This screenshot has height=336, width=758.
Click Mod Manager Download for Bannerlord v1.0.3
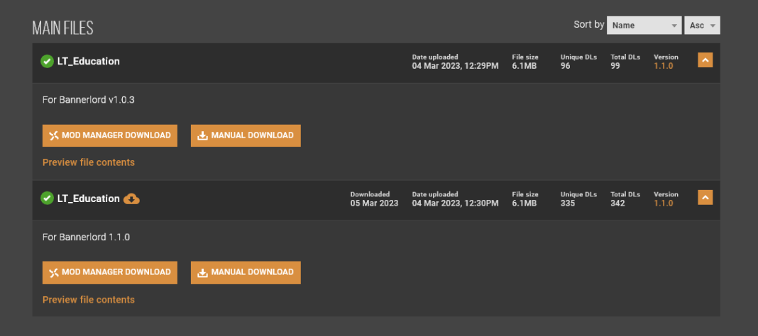[x=110, y=135]
